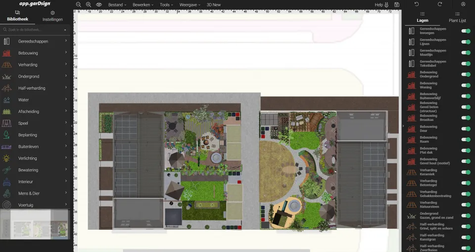The height and width of the screenshot is (252, 475).
Task: Toggle Bebouwing Broeikas layer visibility
Action: [x=466, y=118]
